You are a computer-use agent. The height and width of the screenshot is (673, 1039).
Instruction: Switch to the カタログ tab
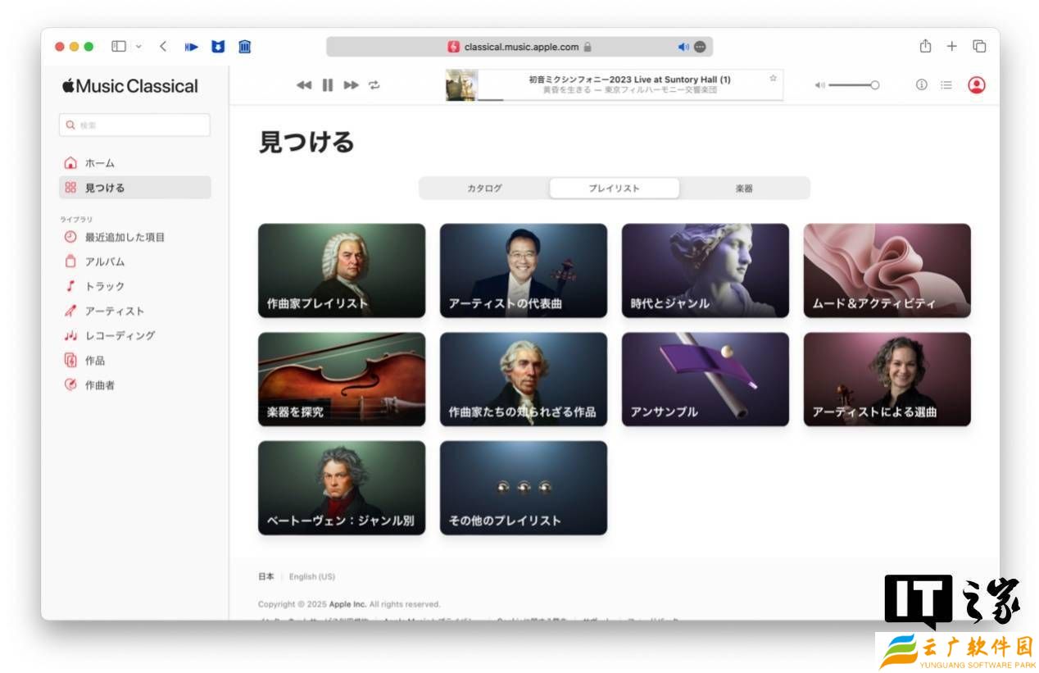484,189
